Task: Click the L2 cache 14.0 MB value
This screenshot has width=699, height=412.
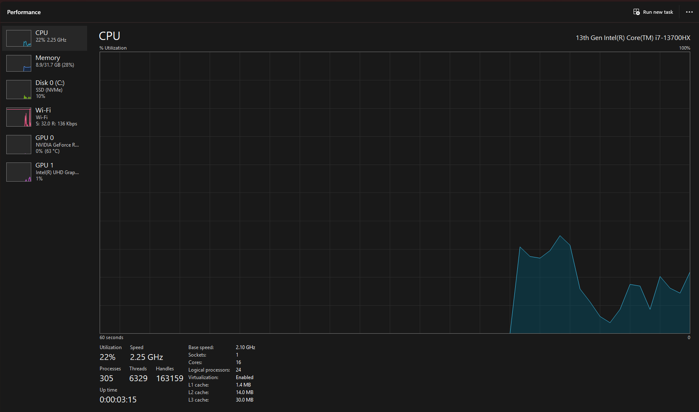Action: click(245, 392)
